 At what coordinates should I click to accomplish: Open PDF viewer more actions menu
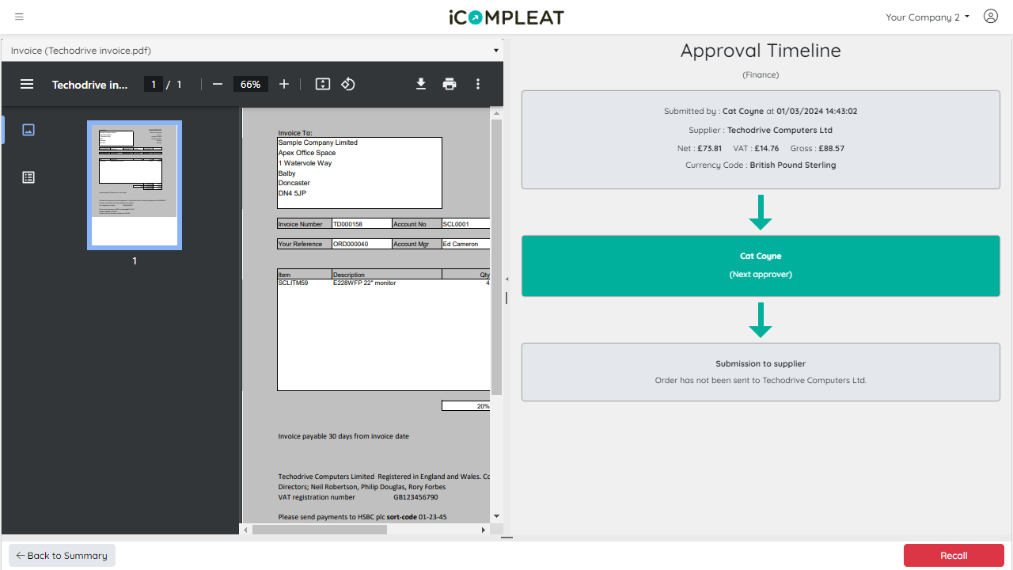[478, 84]
